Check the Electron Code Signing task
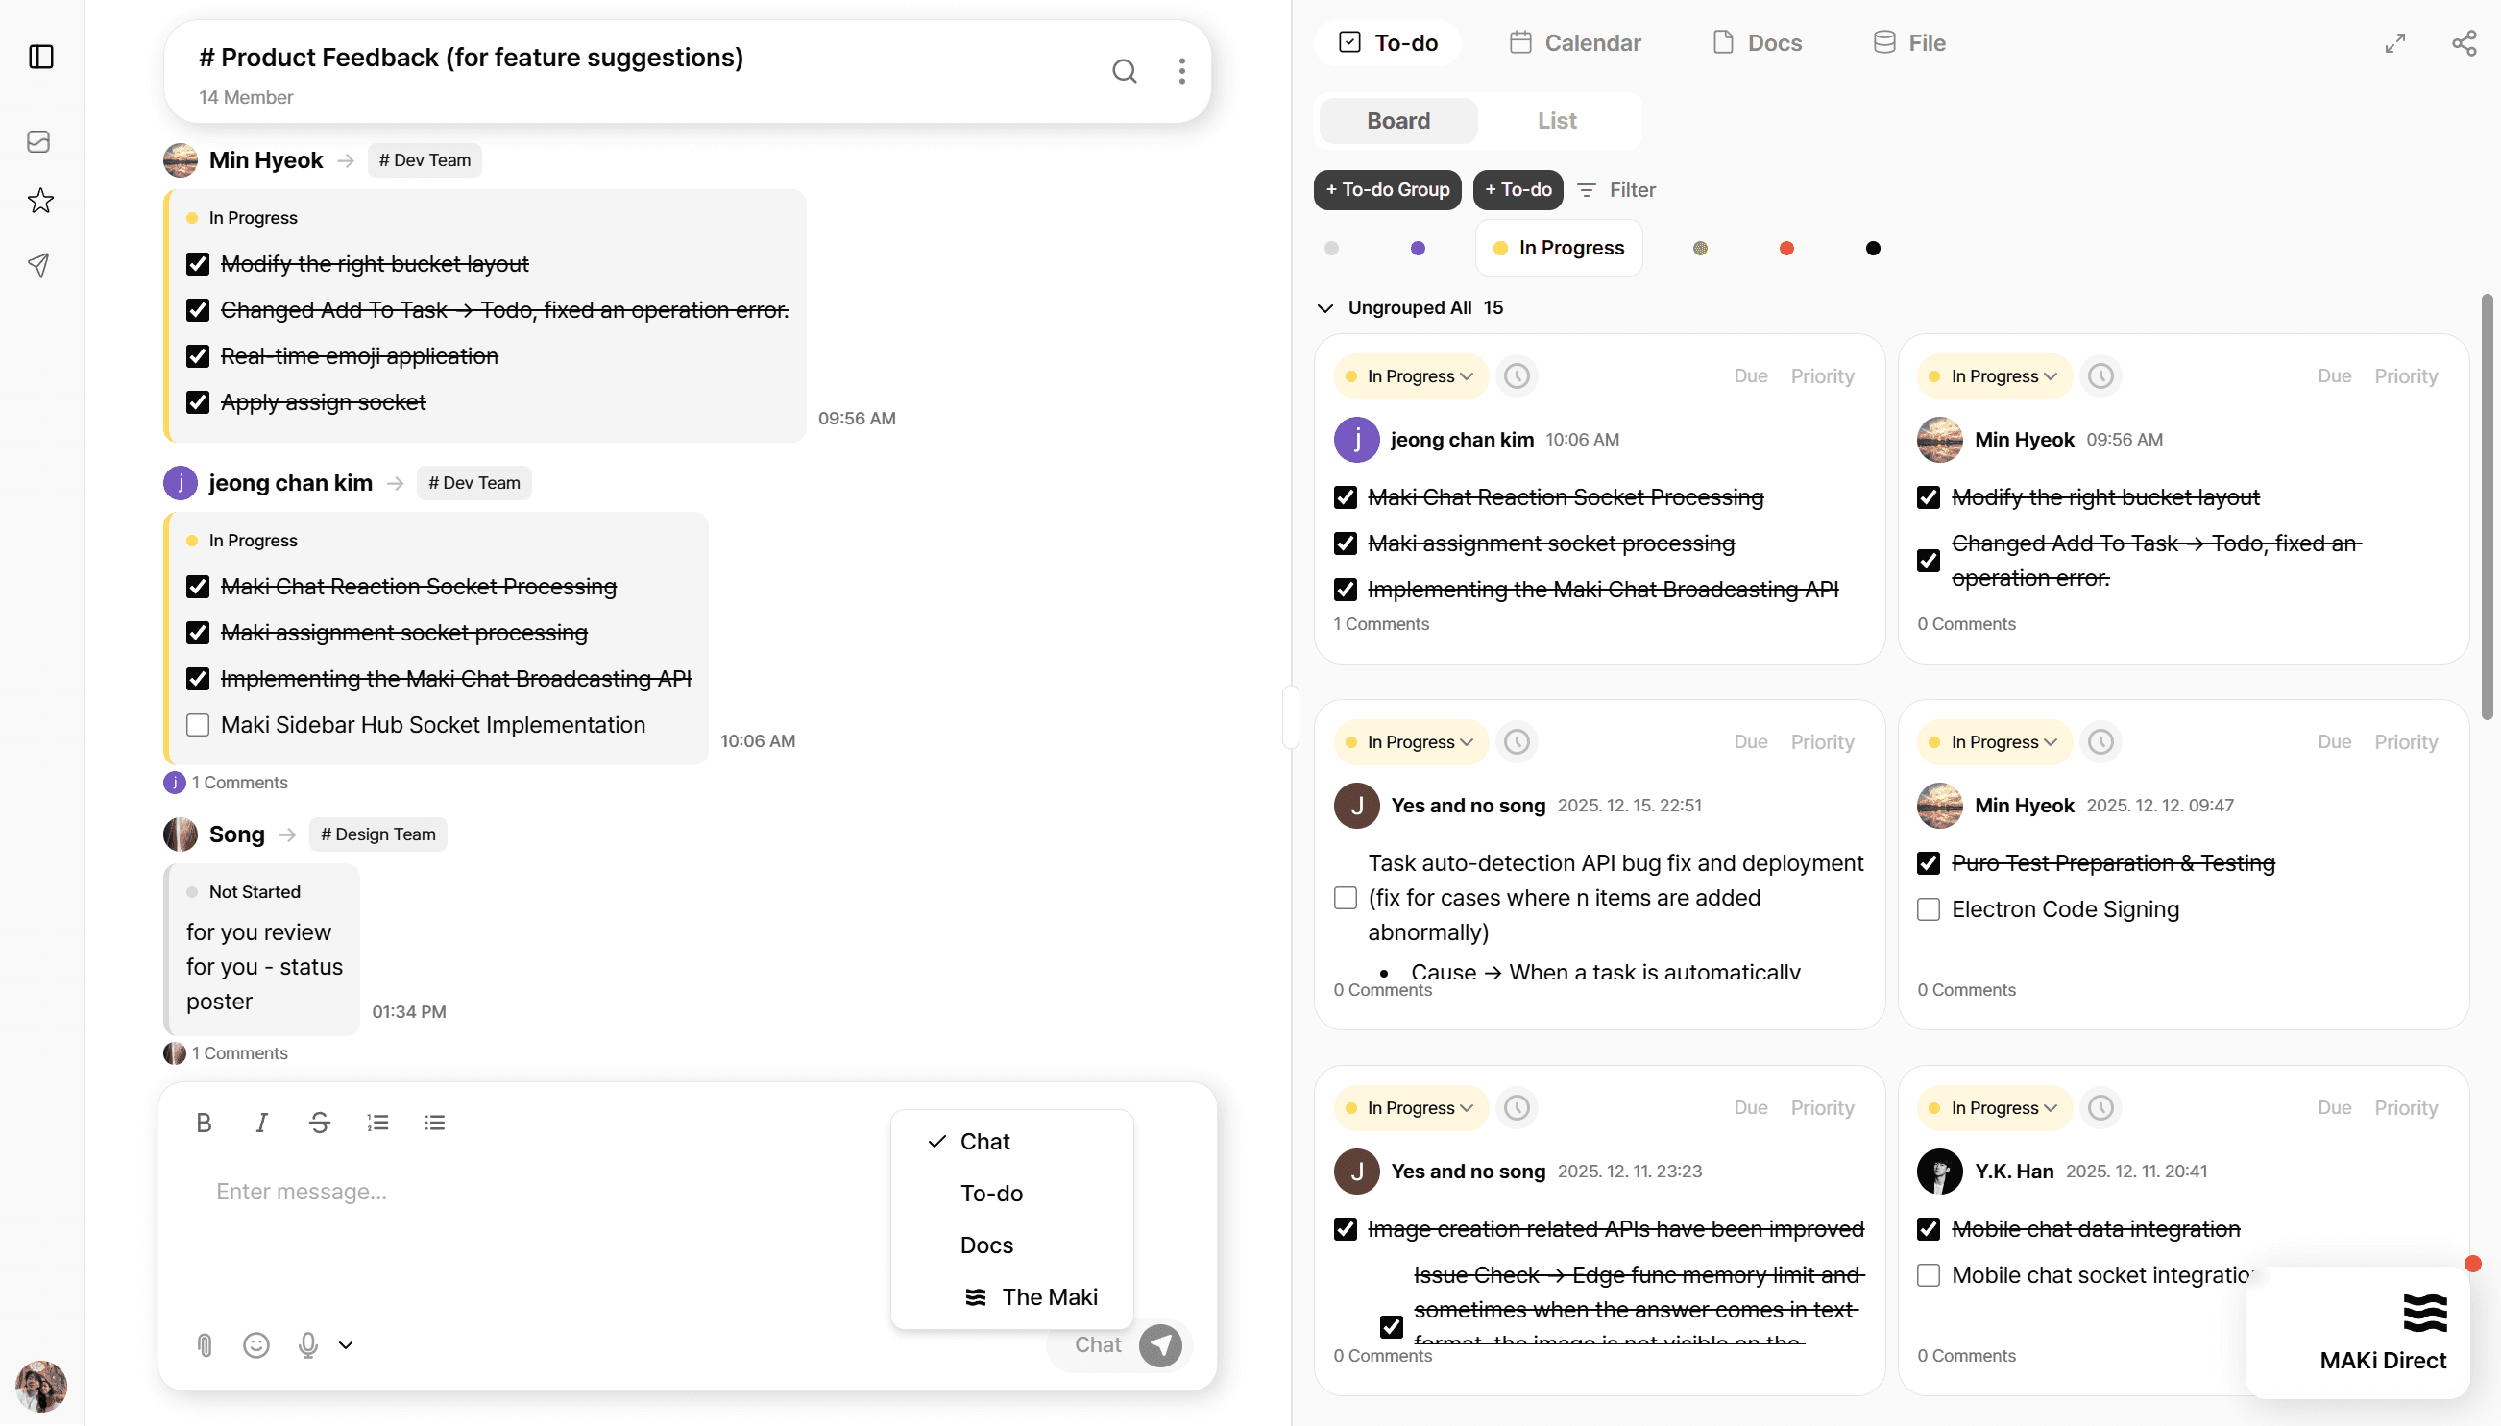This screenshot has height=1426, width=2501. 1929,908
